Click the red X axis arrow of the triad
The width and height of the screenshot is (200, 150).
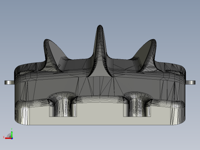[8, 138]
